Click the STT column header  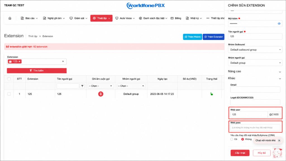[19, 79]
